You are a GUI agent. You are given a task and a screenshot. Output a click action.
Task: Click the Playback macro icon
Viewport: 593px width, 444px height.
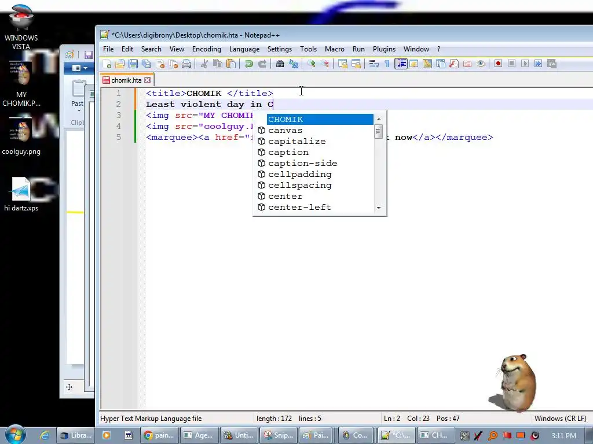(525, 64)
